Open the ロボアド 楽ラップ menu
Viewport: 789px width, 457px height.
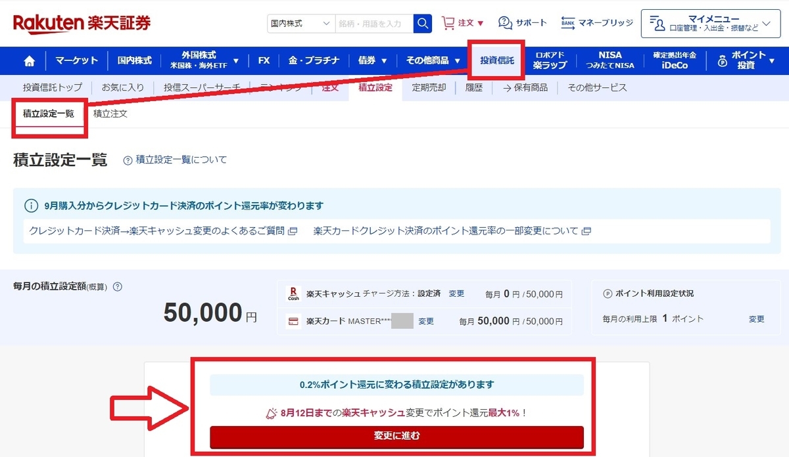click(x=550, y=60)
